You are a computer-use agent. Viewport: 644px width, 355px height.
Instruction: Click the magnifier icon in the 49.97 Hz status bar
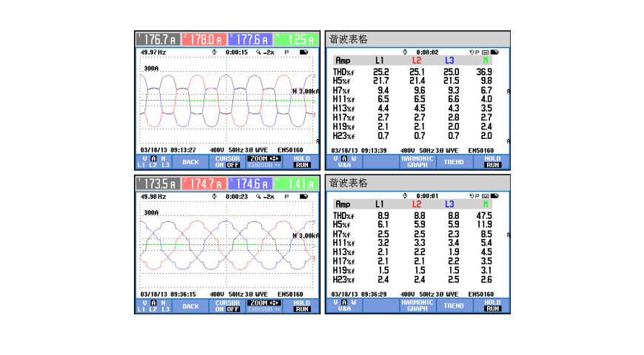[258, 53]
